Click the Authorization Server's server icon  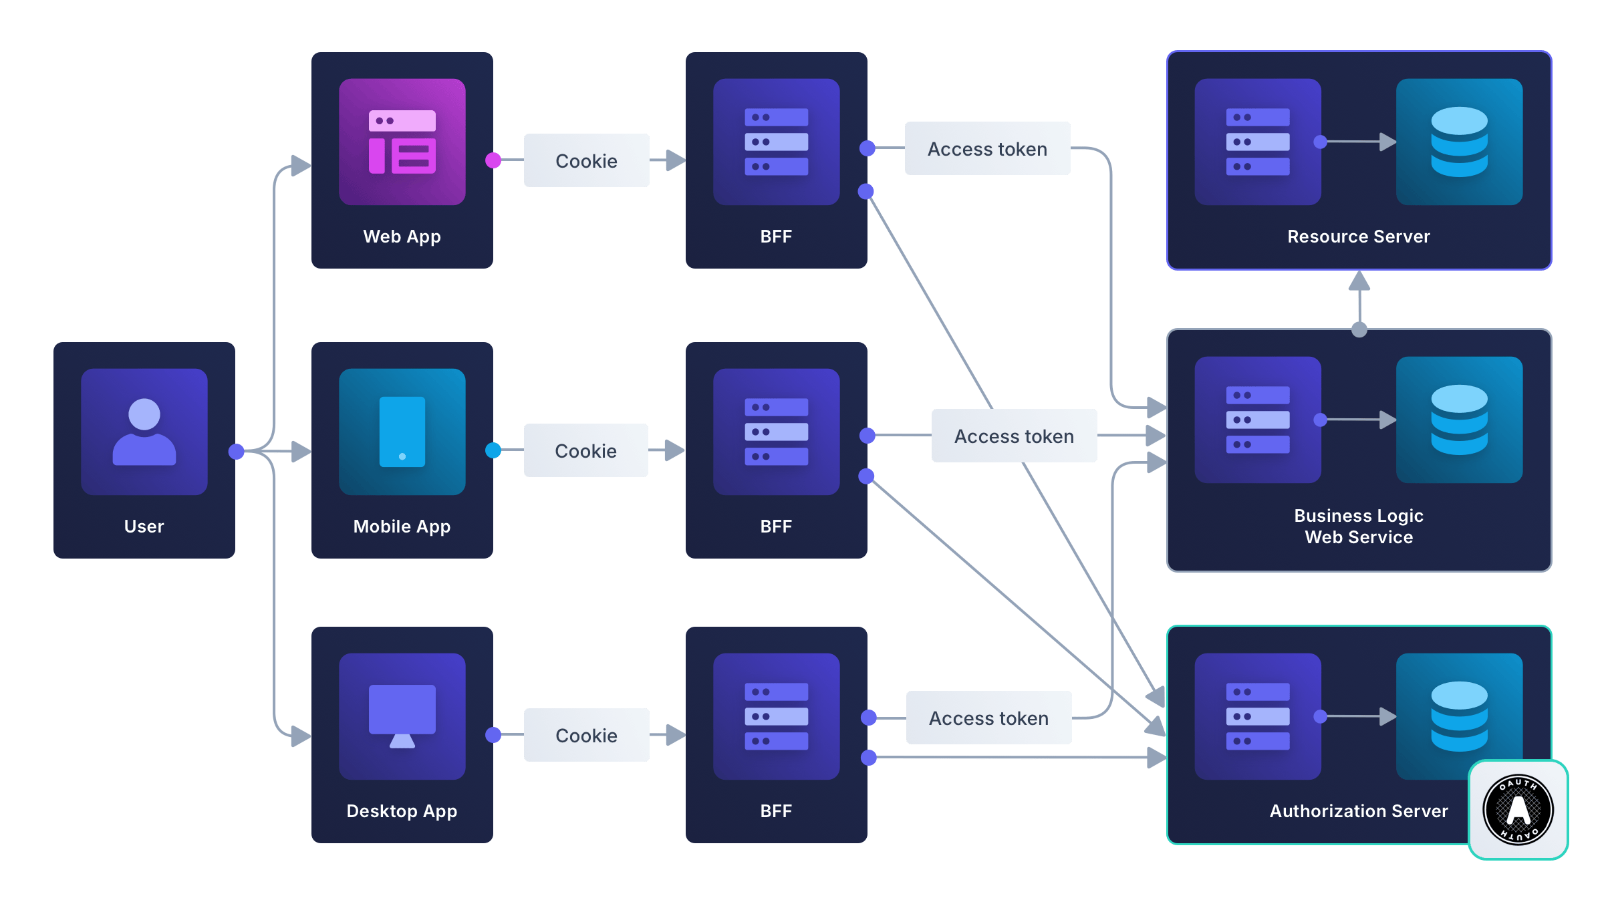[x=1258, y=716]
